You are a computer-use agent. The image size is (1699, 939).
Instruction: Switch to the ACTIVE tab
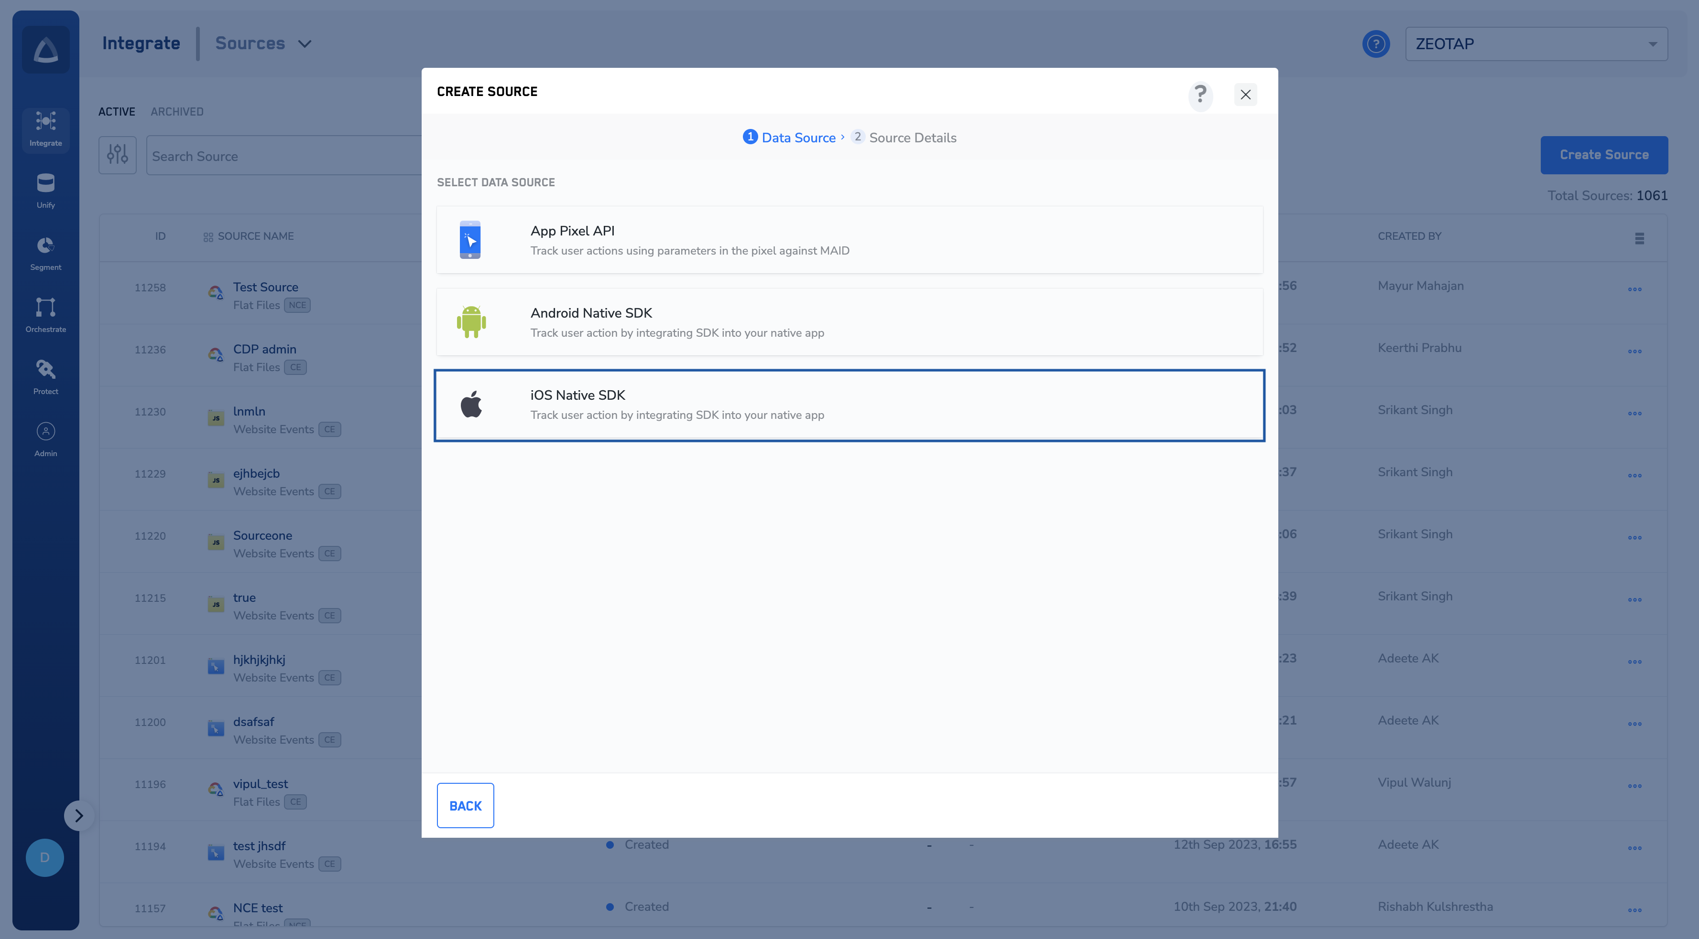coord(117,111)
